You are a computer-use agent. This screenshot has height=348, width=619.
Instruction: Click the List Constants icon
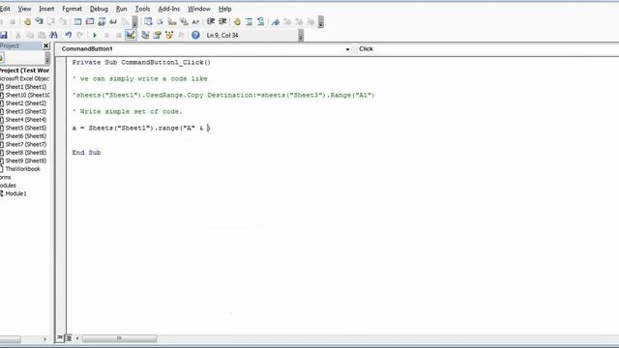160,21
